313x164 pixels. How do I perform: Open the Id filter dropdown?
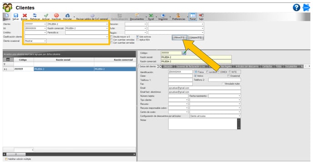pyautogui.click(x=45, y=28)
